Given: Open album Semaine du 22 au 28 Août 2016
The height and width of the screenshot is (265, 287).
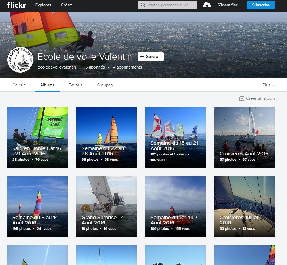Looking at the screenshot, I should click(x=106, y=137).
